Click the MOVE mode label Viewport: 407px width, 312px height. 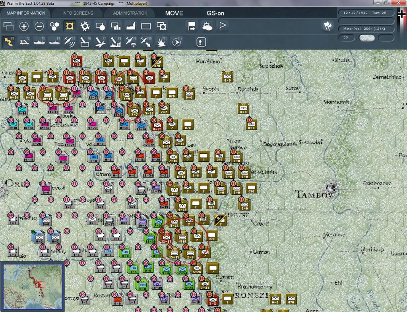tap(174, 13)
